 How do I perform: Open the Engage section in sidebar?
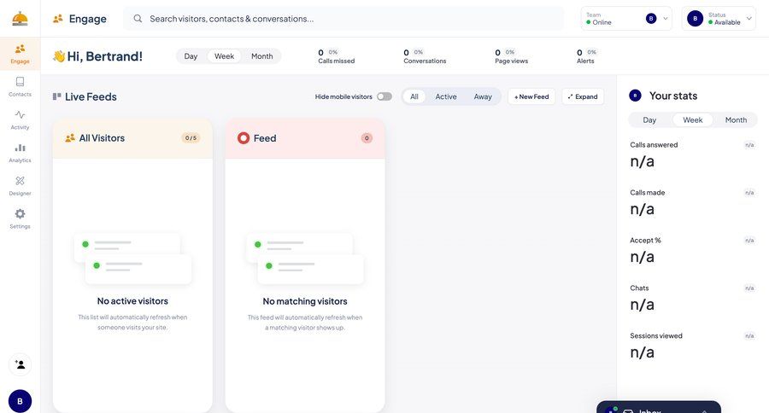coord(21,54)
